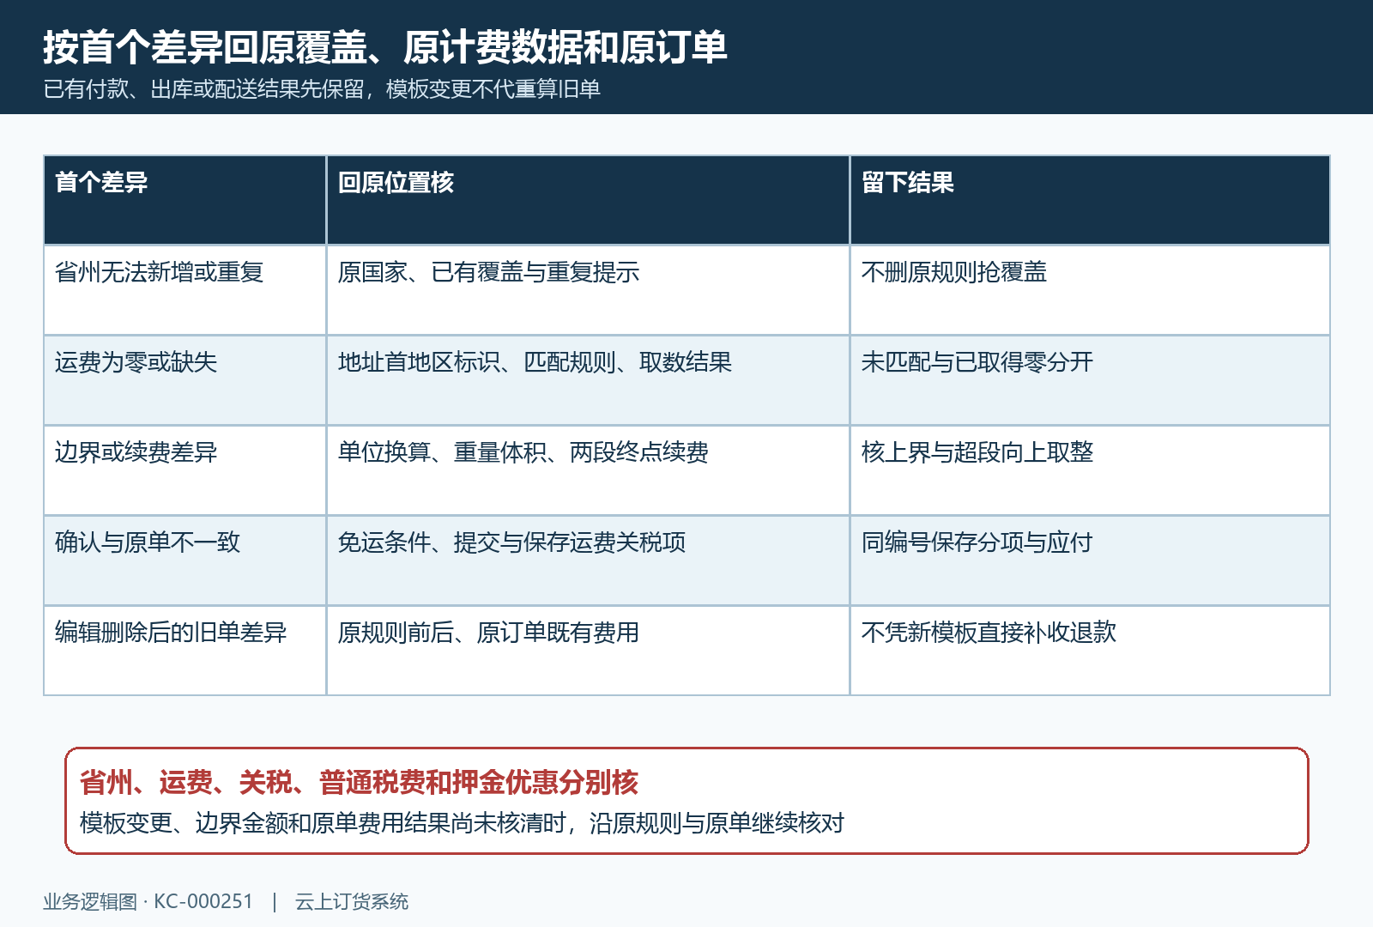Select the 回原位置核 column header
1373x927 pixels.
coord(588,200)
